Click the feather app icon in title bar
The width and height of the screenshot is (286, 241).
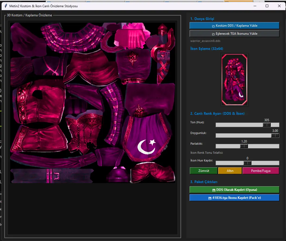coord(6,6)
